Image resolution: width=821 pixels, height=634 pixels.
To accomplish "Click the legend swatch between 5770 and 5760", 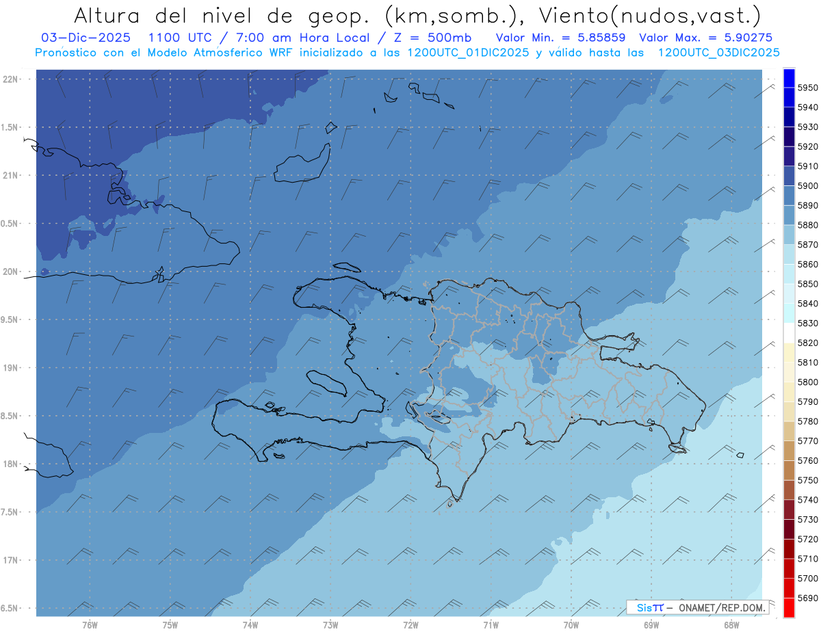I will pyautogui.click(x=789, y=451).
